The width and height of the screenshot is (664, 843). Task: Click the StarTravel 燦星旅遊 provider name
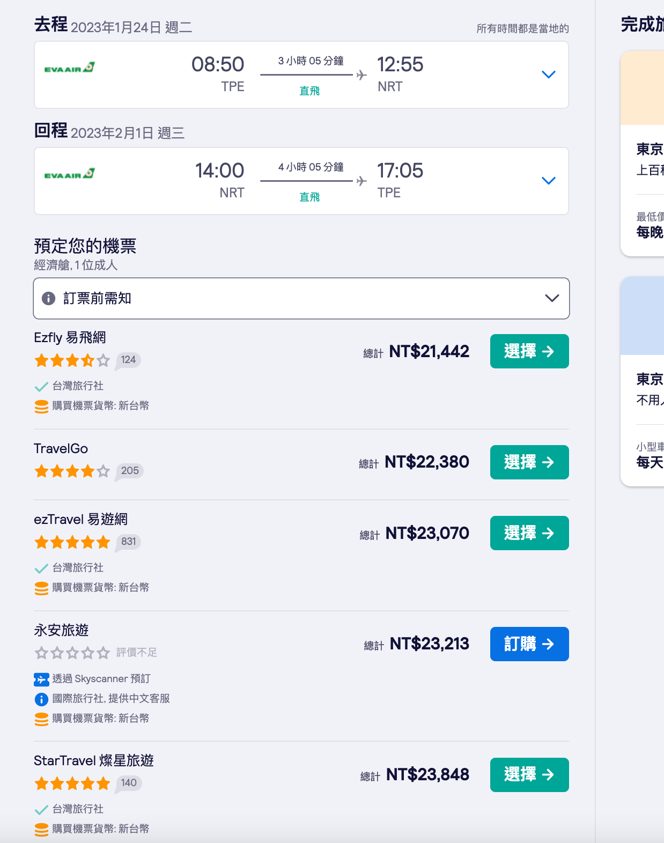(x=94, y=761)
